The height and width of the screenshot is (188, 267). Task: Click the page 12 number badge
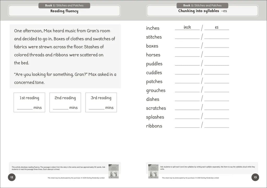[12, 177]
